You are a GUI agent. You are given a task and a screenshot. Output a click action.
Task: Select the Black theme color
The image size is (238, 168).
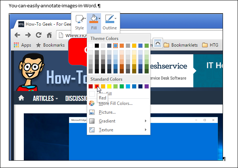97,45
